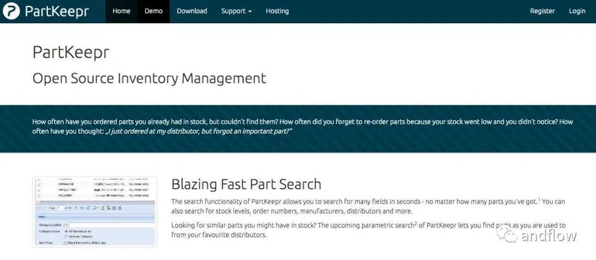Select the Selected Category radio button
596x260 pixels.
[66, 236]
